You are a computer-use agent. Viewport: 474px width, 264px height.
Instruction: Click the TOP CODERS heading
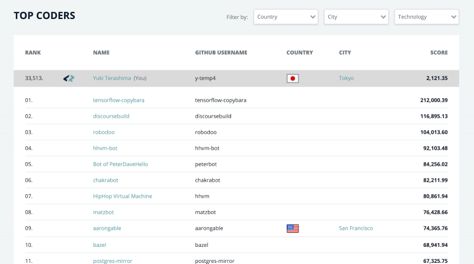pyautogui.click(x=44, y=16)
